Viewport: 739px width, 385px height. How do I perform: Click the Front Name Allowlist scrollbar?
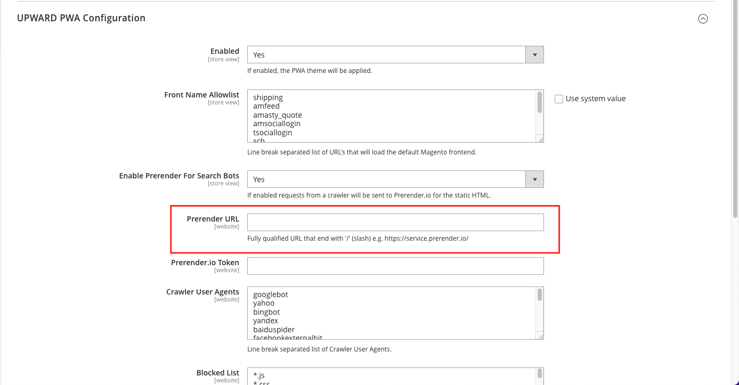(x=540, y=102)
